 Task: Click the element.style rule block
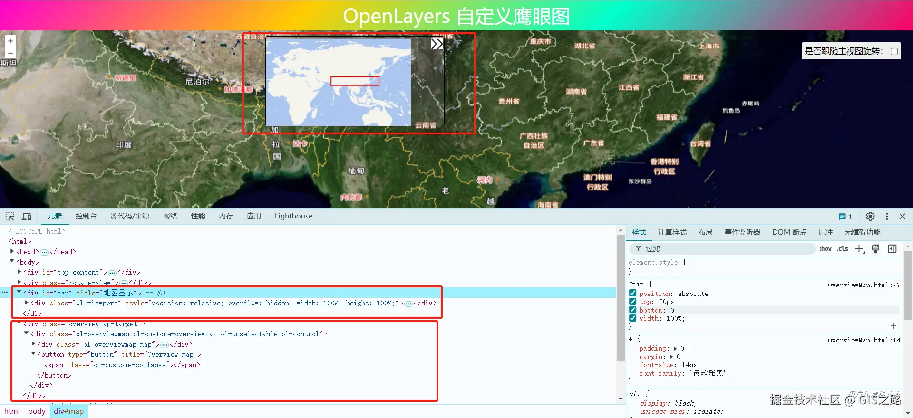click(764, 267)
